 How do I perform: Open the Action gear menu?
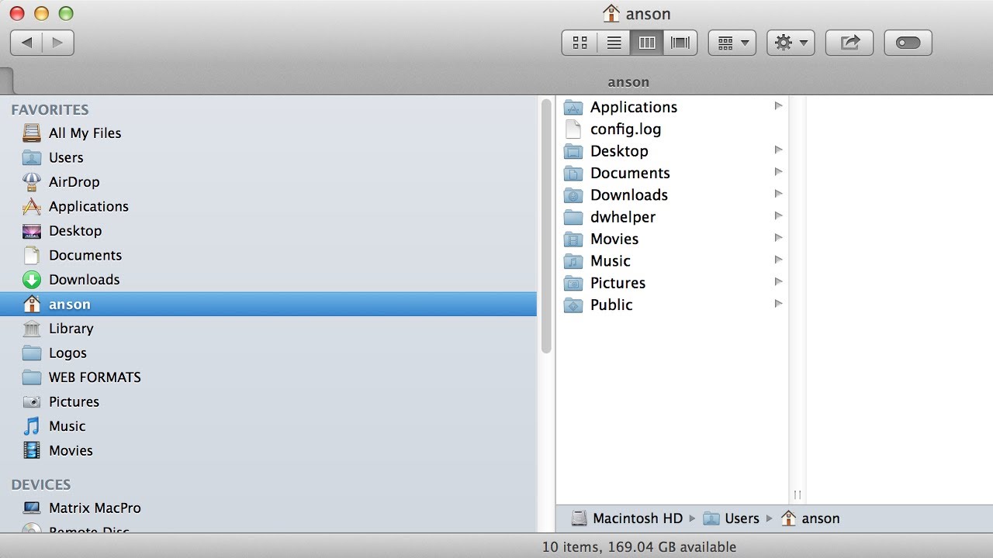(x=791, y=43)
